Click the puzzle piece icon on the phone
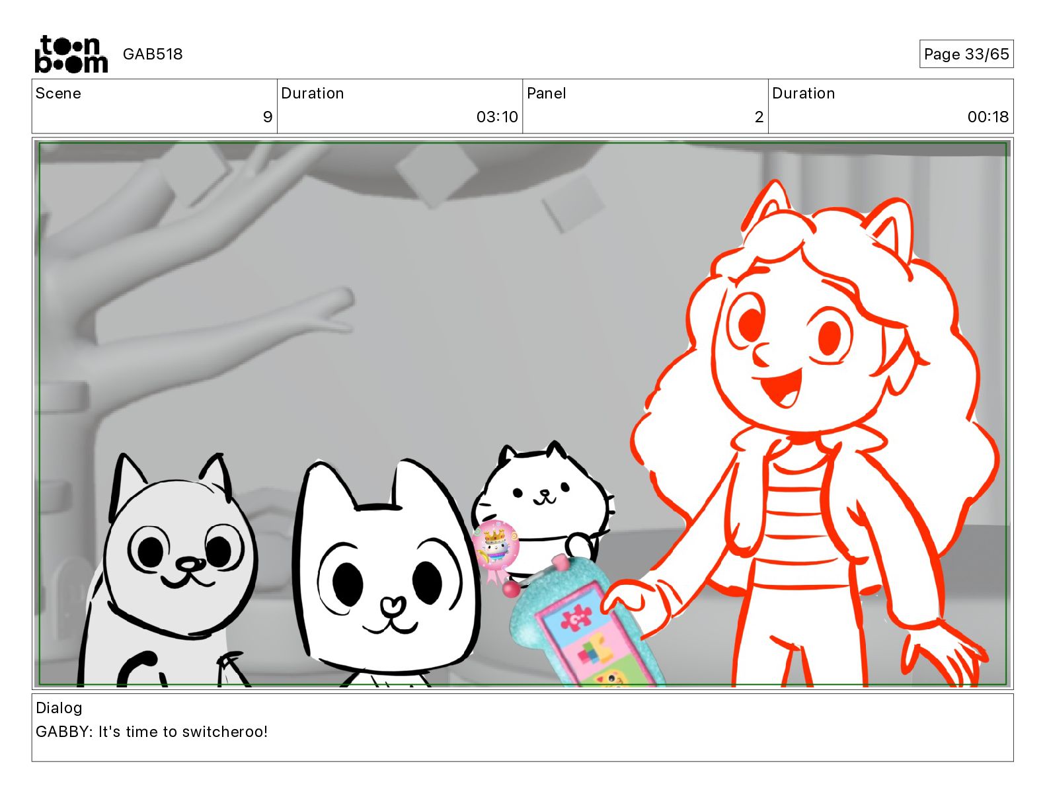1047x809 pixels. (575, 617)
